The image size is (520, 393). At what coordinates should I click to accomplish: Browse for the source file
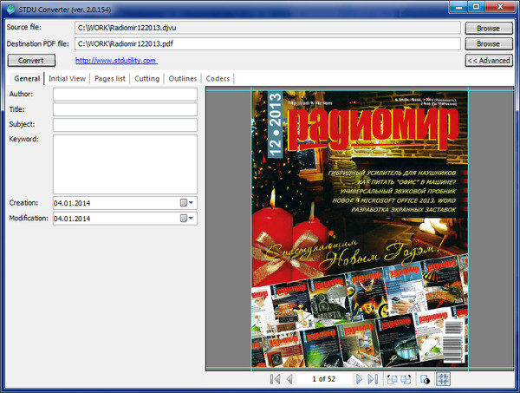(488, 28)
